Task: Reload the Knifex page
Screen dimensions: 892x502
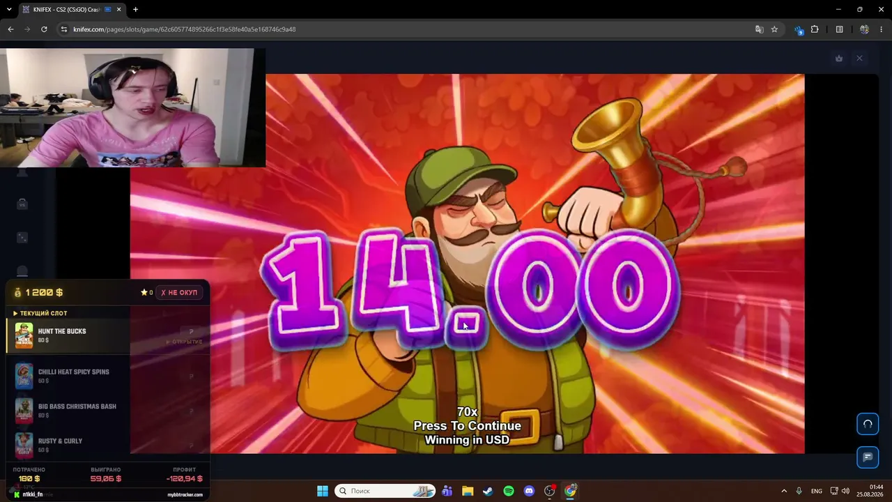Action: point(44,29)
